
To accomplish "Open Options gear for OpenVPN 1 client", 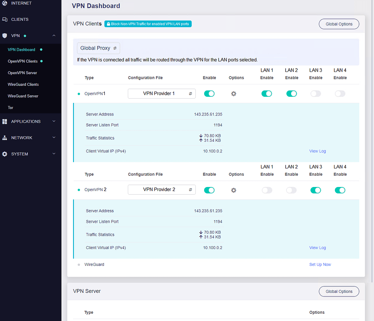I will click(234, 93).
